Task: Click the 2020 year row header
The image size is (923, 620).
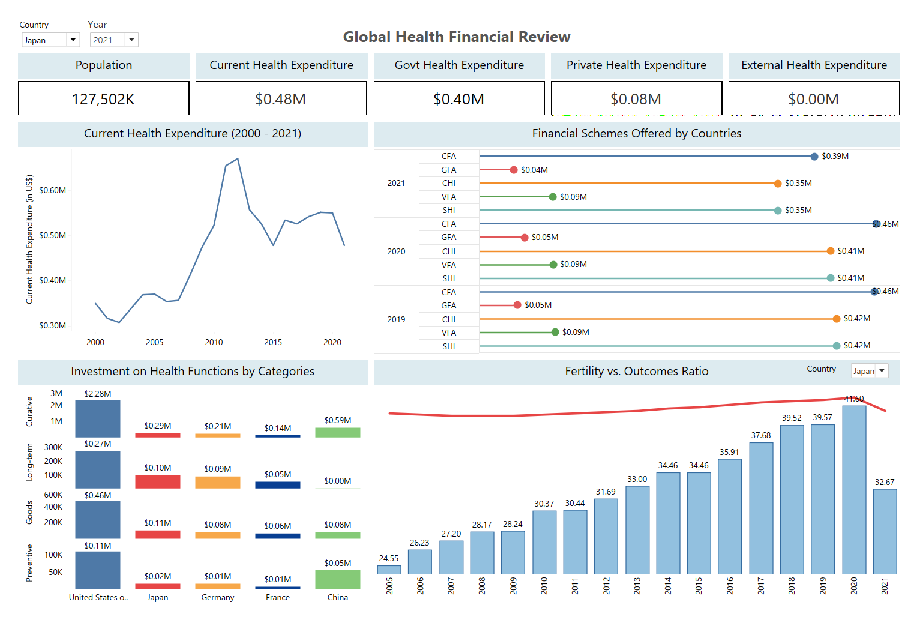Action: (396, 251)
